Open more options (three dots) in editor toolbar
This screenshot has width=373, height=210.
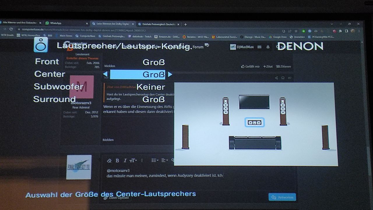(x=142, y=160)
